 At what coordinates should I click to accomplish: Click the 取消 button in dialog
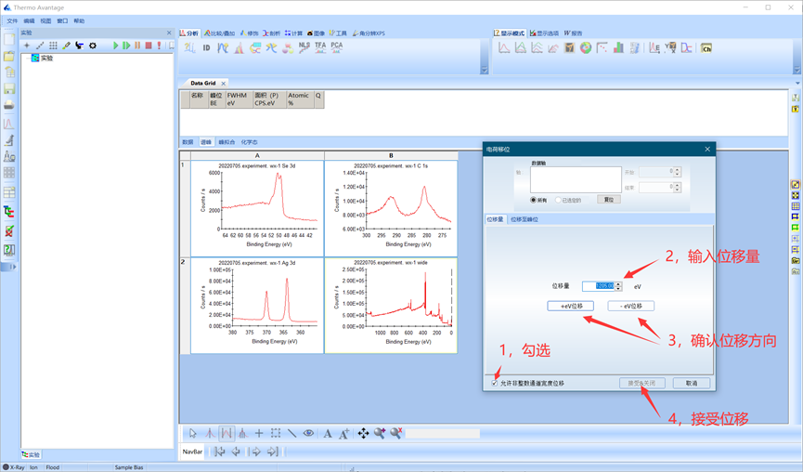(691, 383)
